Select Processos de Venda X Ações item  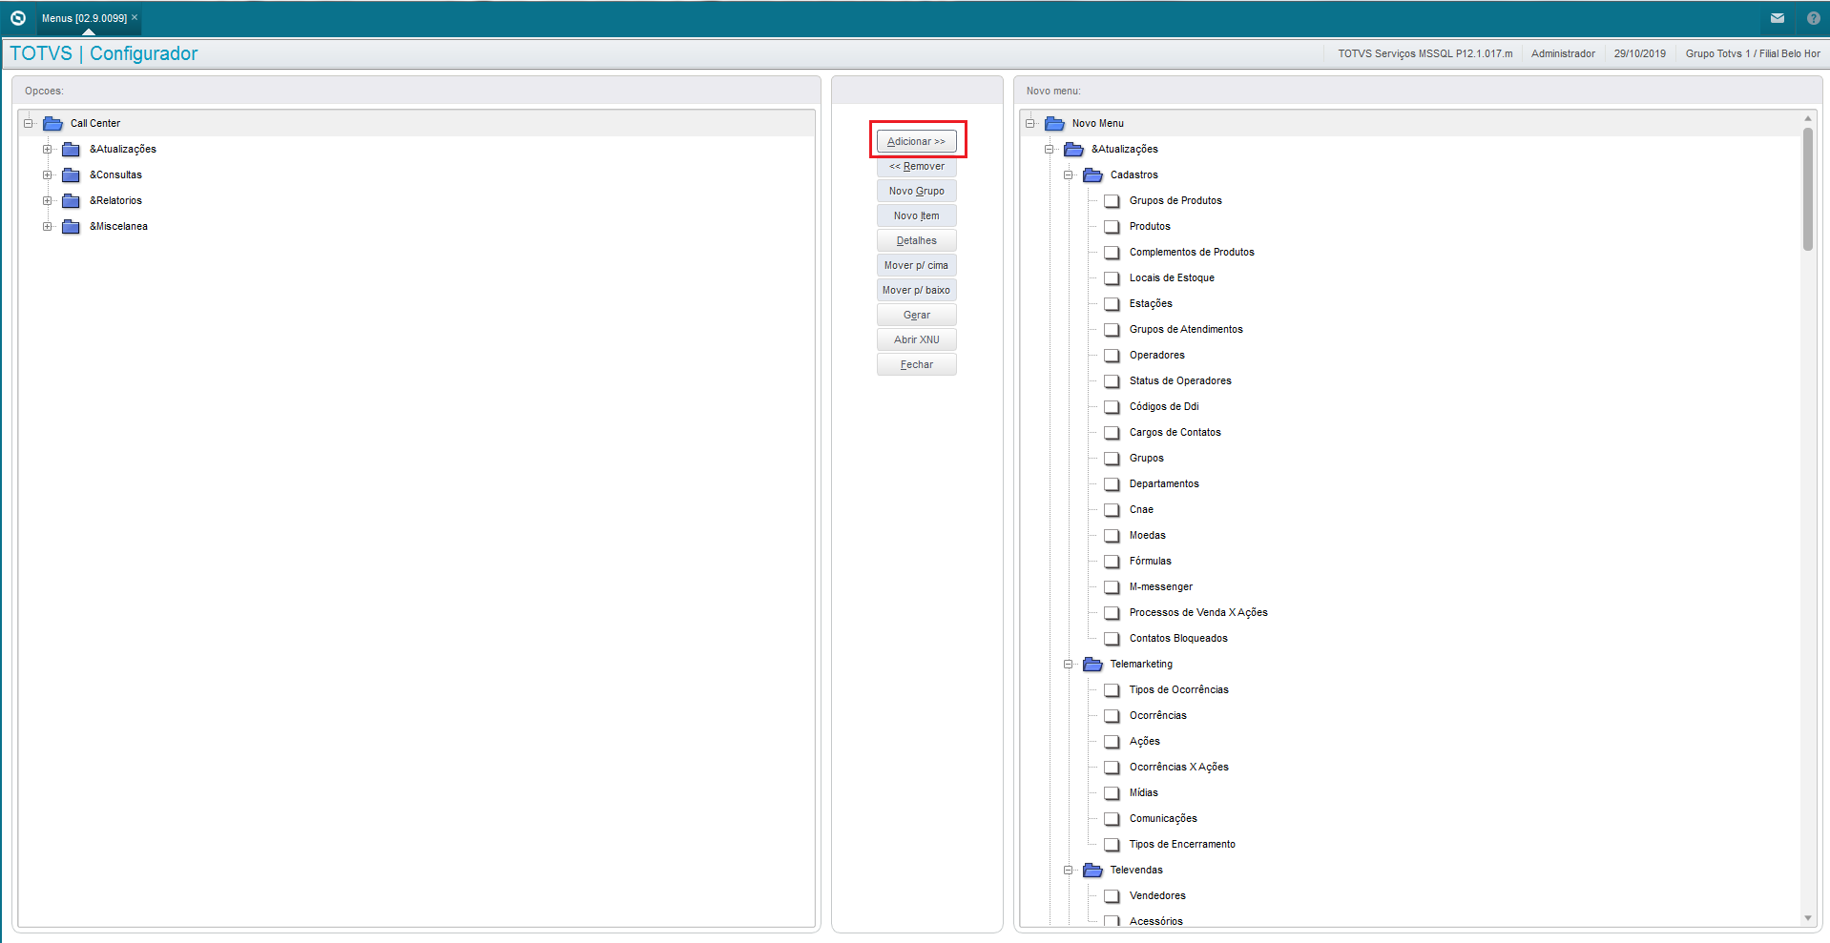tap(1198, 612)
